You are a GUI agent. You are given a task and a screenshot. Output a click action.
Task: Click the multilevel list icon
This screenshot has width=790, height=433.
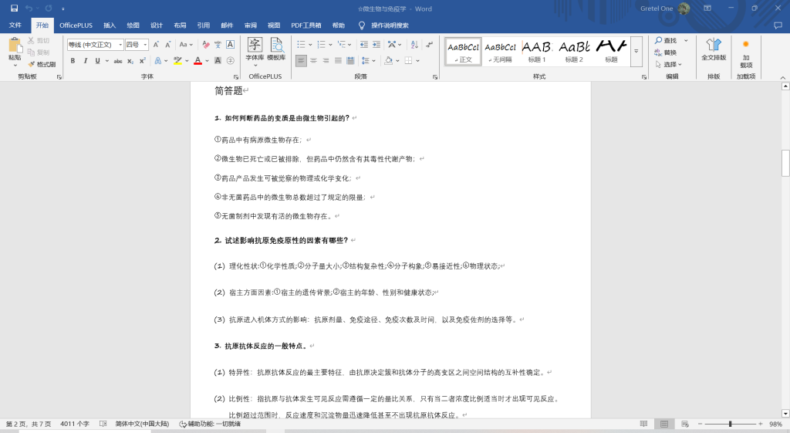point(342,44)
